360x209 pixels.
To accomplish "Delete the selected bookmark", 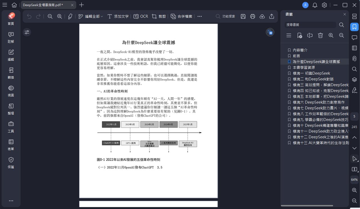I will pyautogui.click(x=320, y=35).
